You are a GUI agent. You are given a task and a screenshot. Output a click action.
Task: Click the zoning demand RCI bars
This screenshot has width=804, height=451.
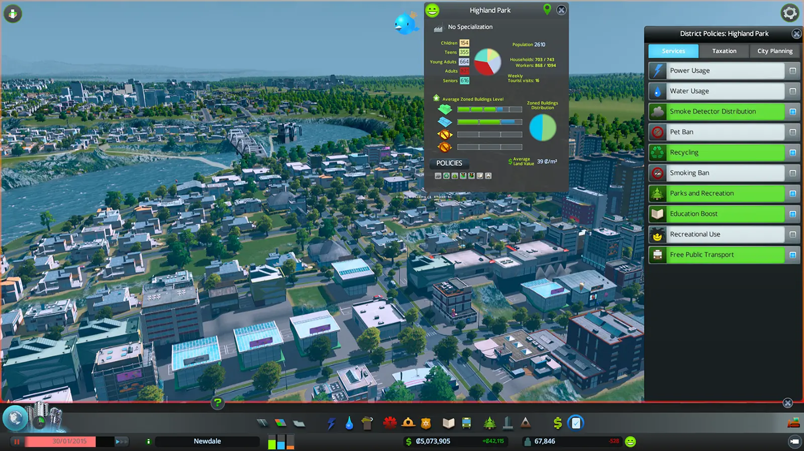[281, 441]
